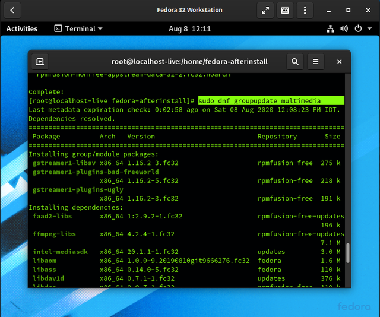
Task: Click the gstreamer1-libav package name
Action: [64, 163]
